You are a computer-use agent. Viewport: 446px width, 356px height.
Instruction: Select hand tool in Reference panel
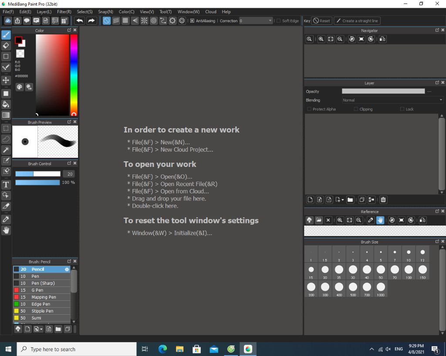380,220
